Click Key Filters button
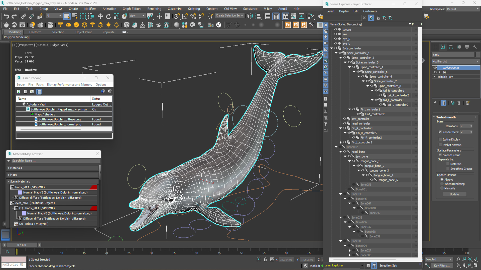481x270 pixels. (x=442, y=265)
